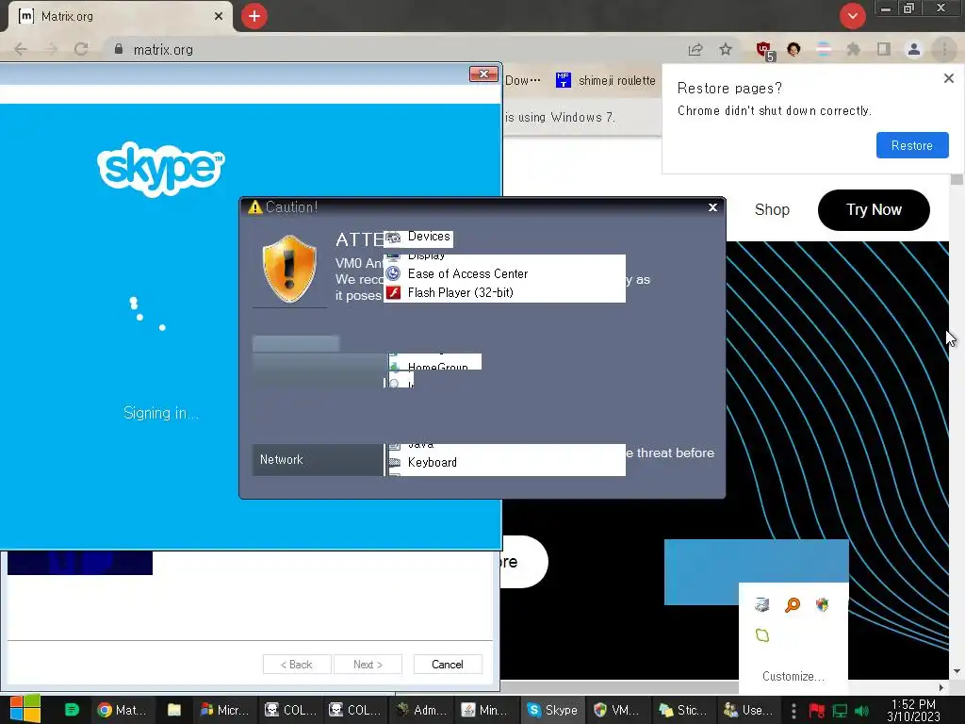Open Flash Player (32-bit) item
The image size is (965, 724).
(x=460, y=293)
